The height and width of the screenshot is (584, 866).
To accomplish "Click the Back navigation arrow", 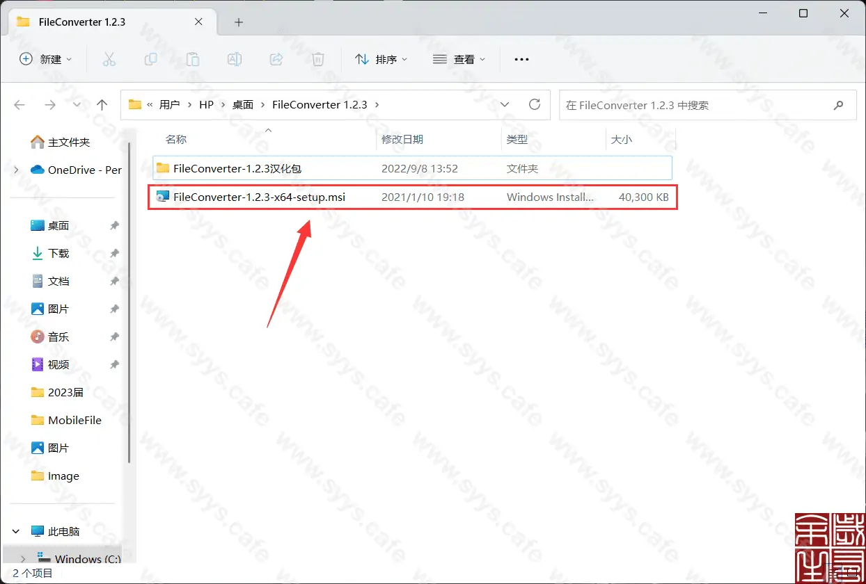I will click(x=19, y=104).
